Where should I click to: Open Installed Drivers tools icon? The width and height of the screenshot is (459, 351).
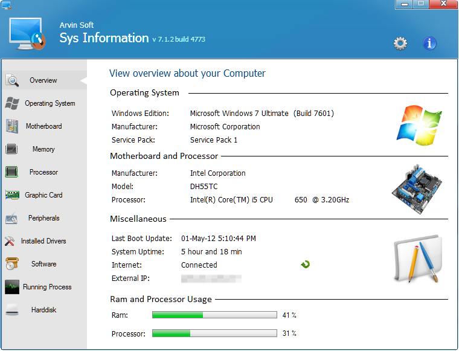click(x=10, y=241)
